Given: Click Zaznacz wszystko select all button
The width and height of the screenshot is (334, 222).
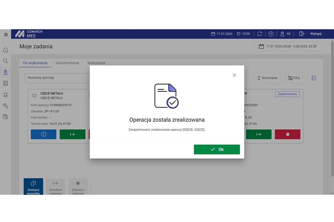Looking at the screenshot, I should click(x=33, y=187).
